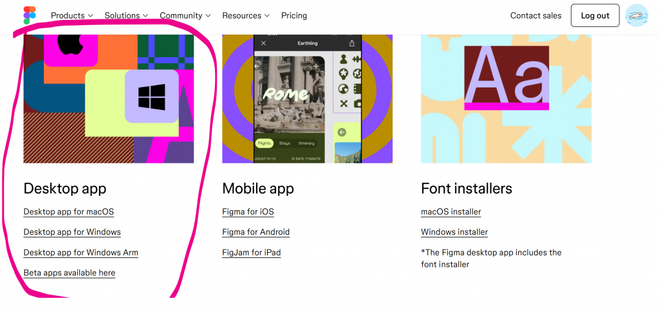Select Stays tab in the phone mockup
The width and height of the screenshot is (659, 312).
point(284,143)
